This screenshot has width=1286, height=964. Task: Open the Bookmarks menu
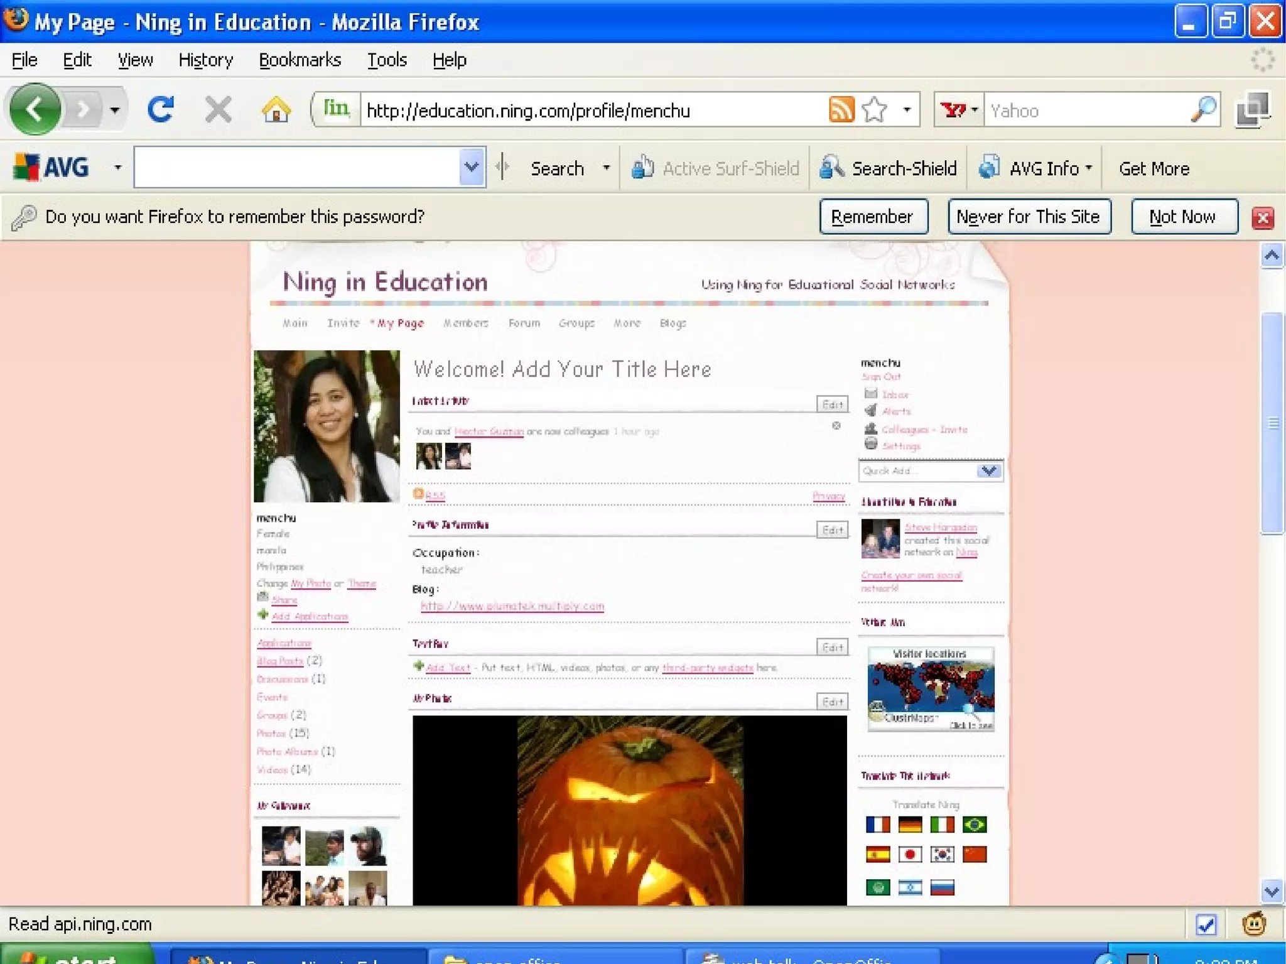[300, 60]
